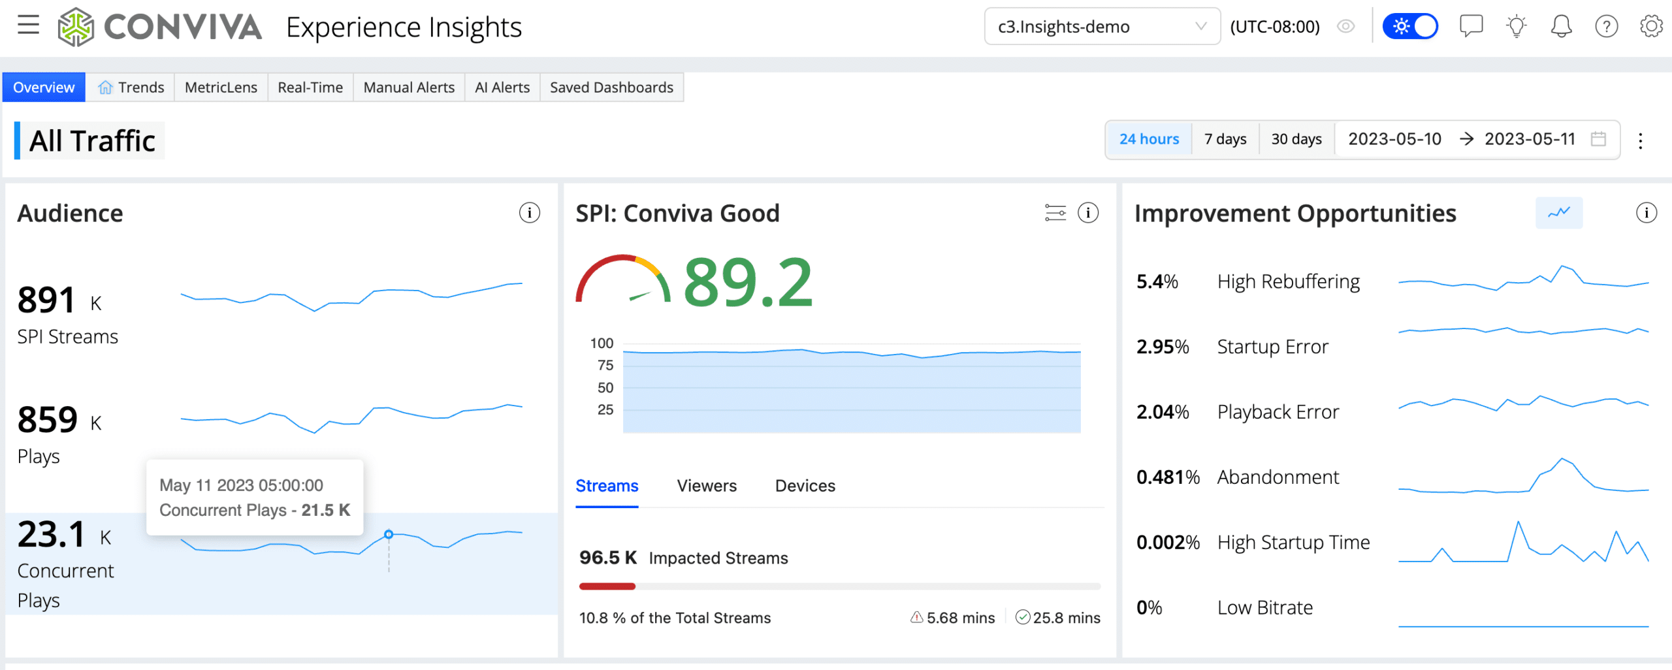
Task: Open the notifications bell
Action: pyautogui.click(x=1561, y=26)
